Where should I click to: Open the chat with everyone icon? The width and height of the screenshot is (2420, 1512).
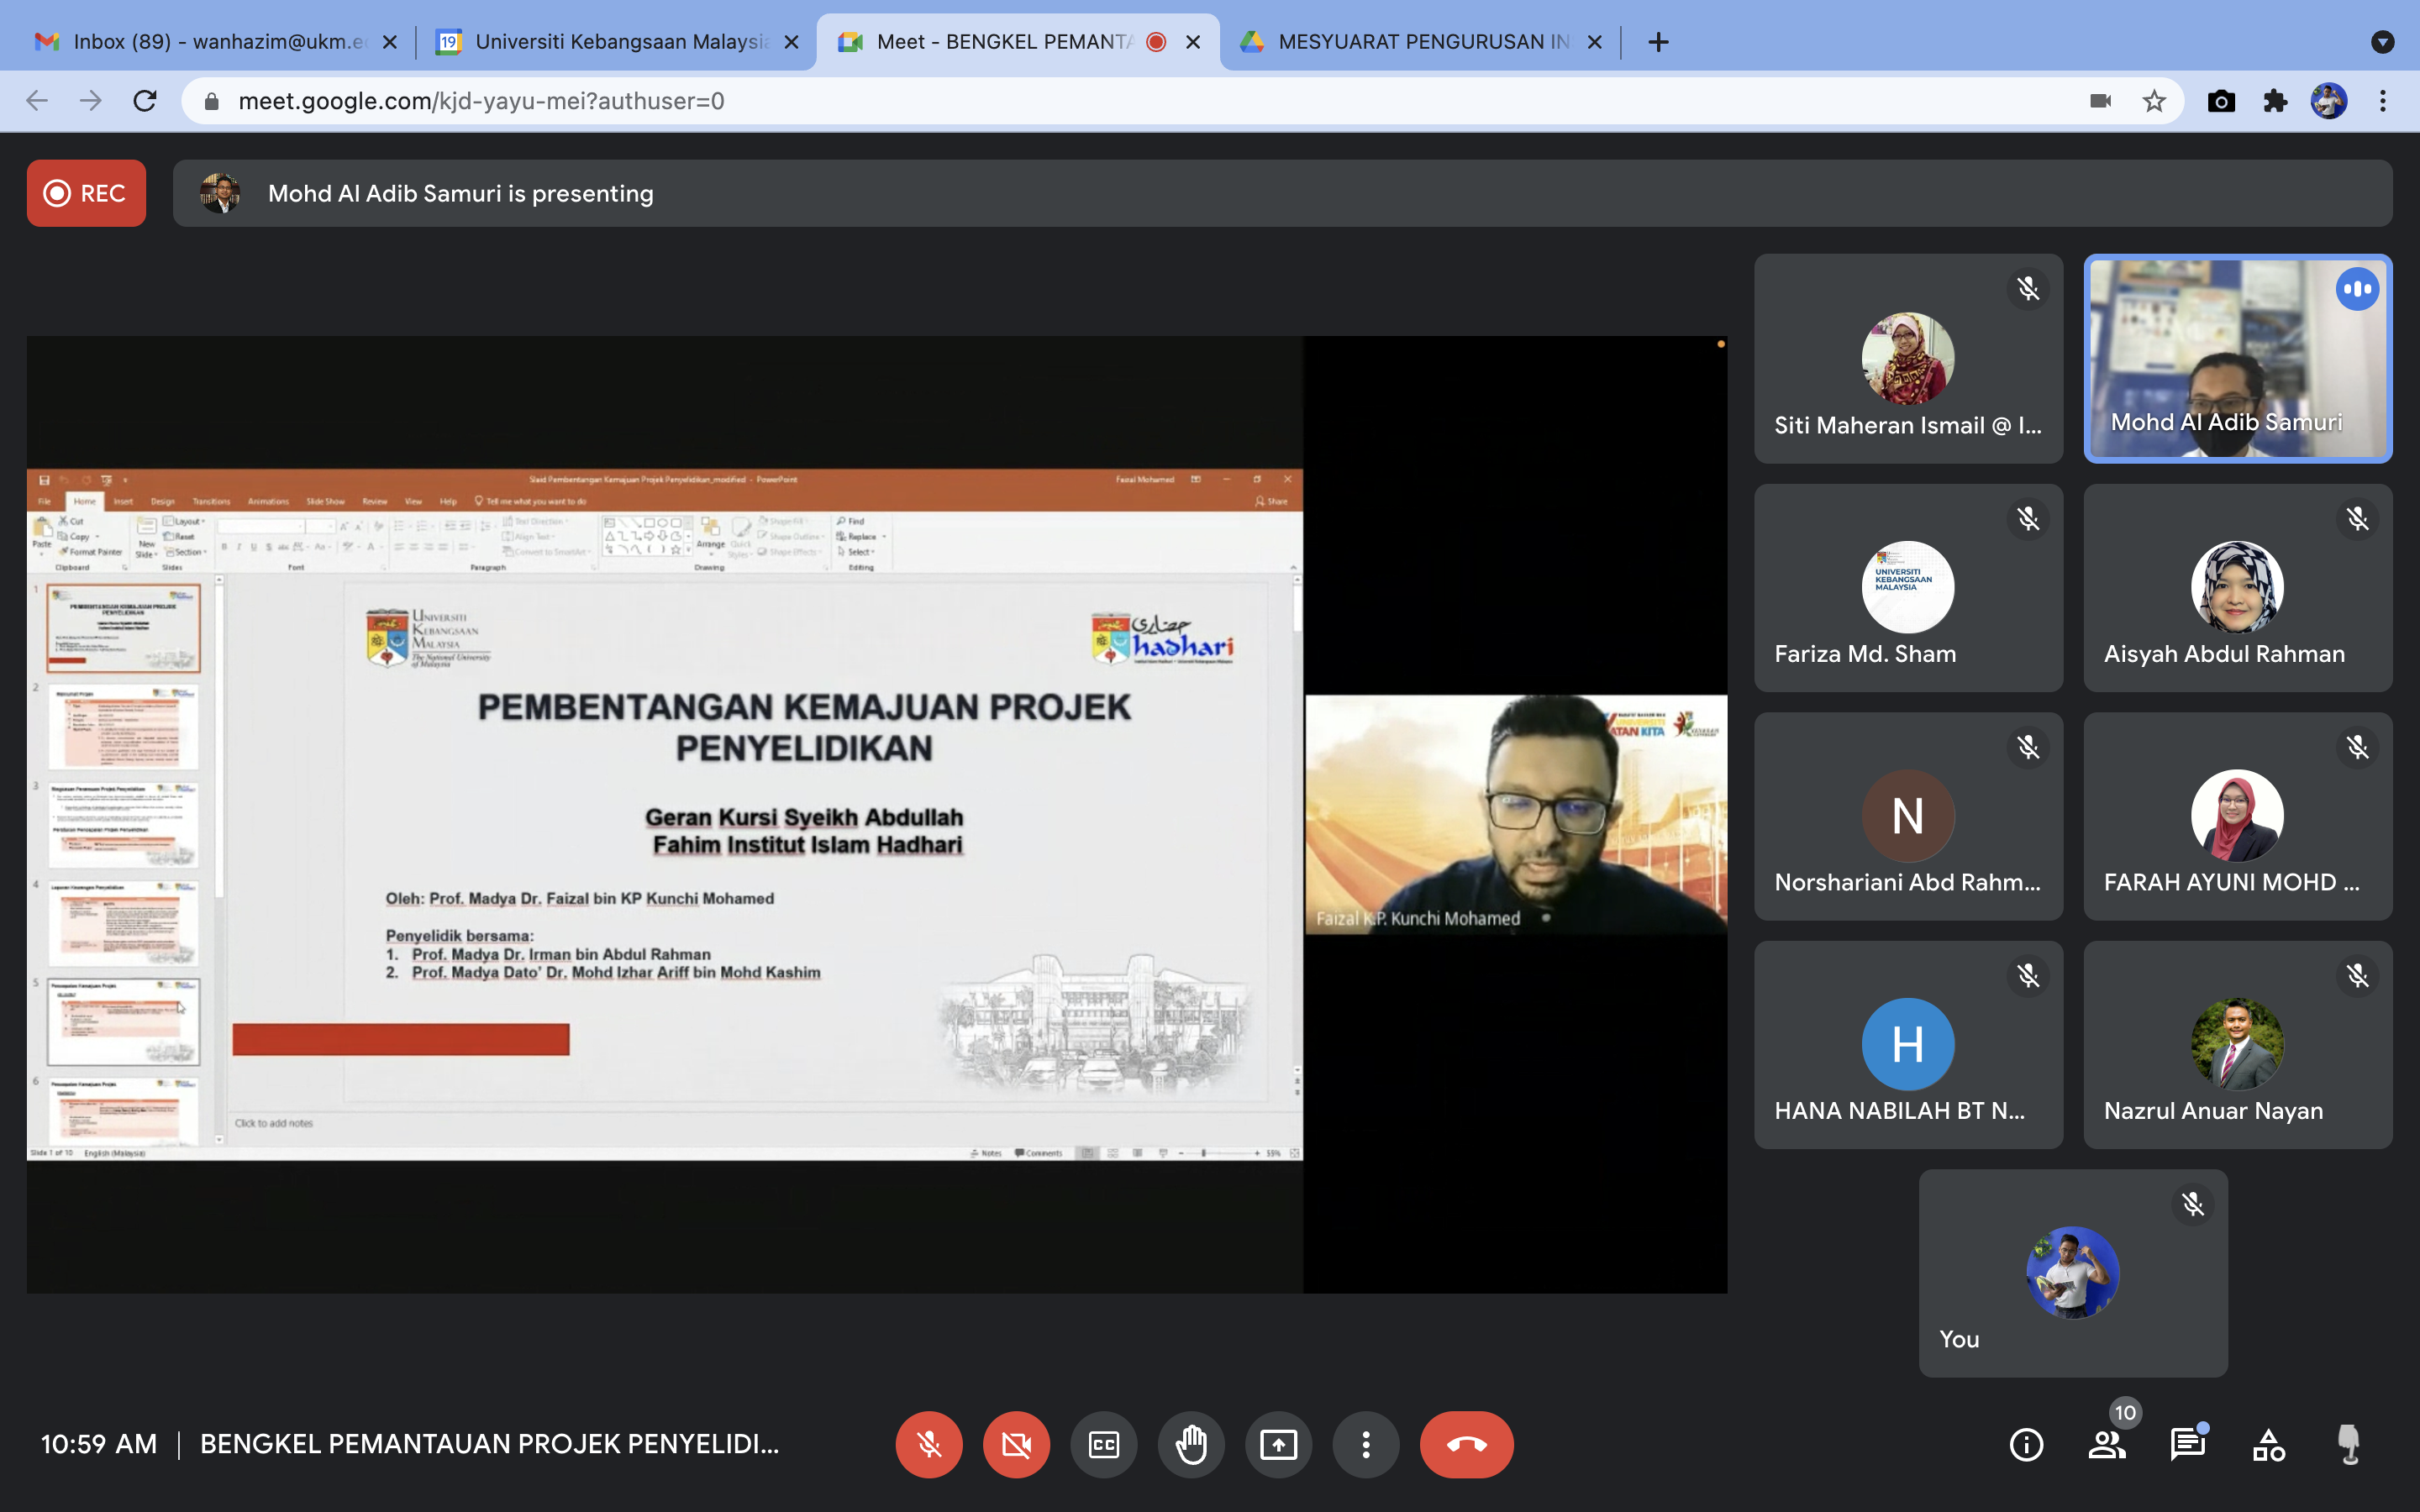tap(2187, 1444)
